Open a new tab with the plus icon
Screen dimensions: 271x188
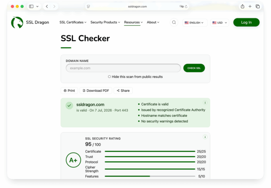[x=250, y=7]
